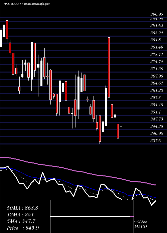Click the tallest red candlestick reaching 388
This screenshot has width=167, height=233.
point(109,68)
